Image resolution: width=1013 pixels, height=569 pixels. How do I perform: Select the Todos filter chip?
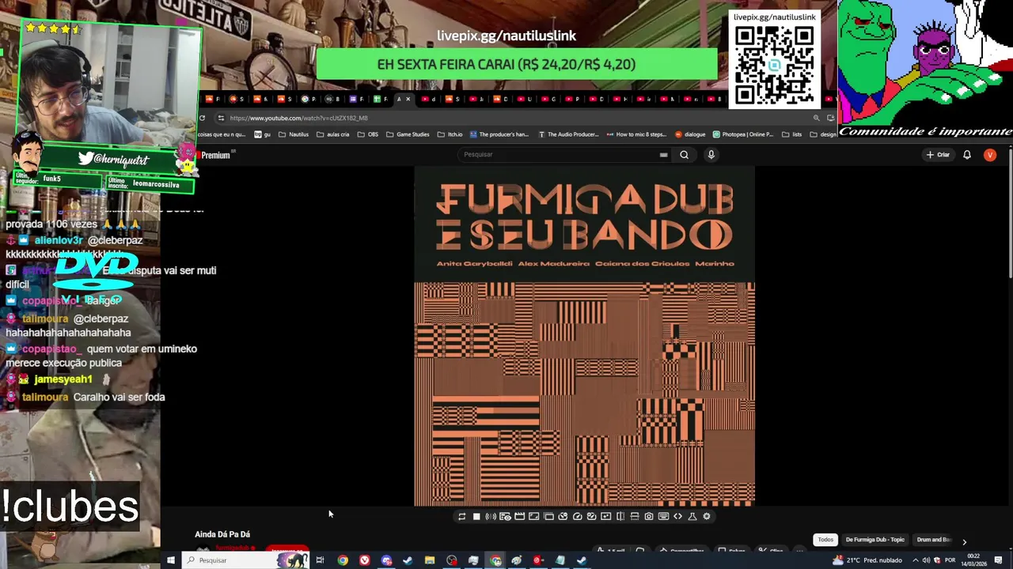(825, 540)
